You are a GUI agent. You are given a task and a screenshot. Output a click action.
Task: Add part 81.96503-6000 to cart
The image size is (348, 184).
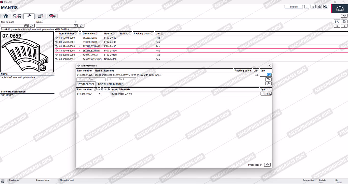pyautogui.click(x=57, y=55)
